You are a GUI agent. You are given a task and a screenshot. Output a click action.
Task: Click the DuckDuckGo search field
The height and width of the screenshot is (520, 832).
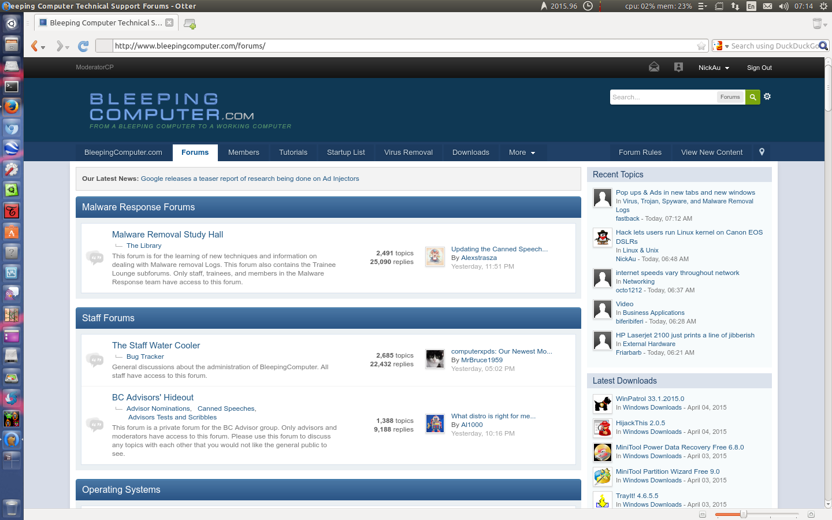pos(774,46)
